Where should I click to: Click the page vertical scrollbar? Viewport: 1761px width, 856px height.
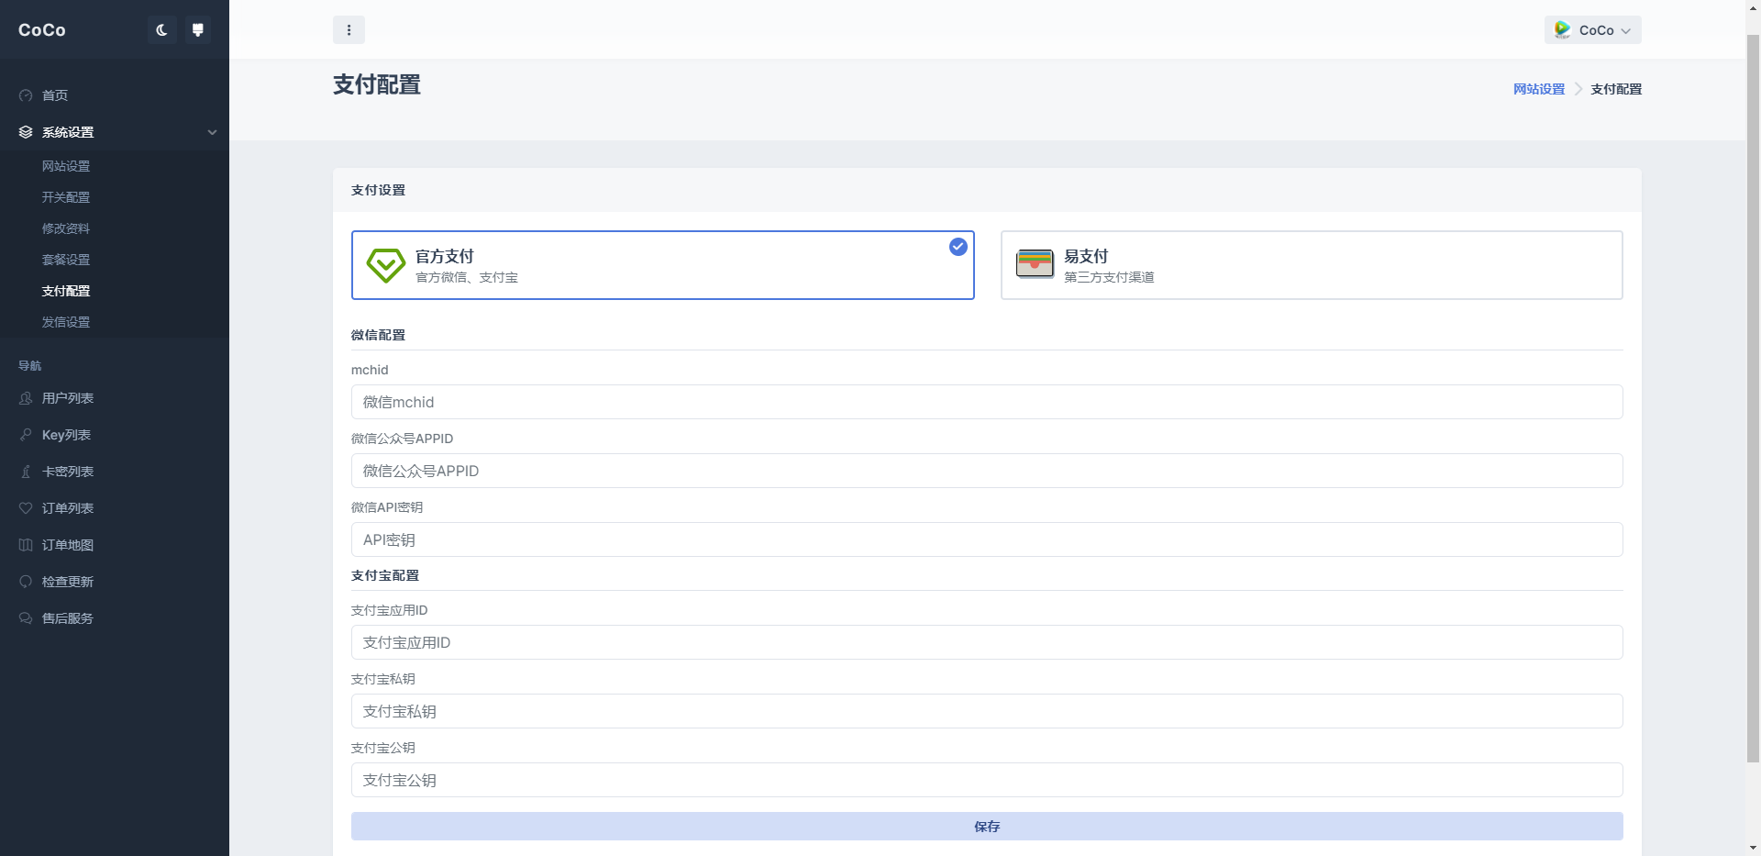[x=1753, y=399]
